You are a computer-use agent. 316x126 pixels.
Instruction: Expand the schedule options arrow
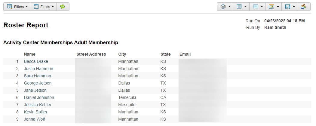point(278,7)
